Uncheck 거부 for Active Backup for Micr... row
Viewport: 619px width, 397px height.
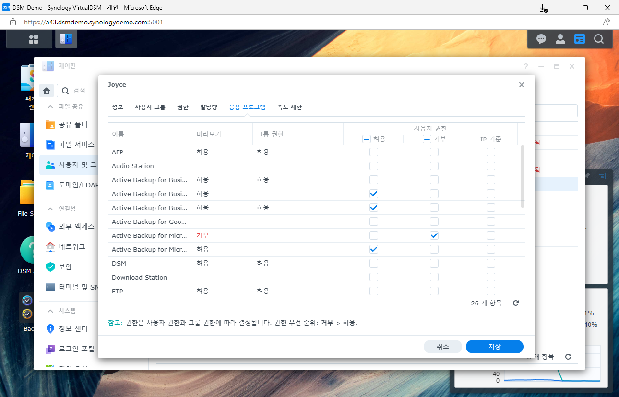click(434, 235)
